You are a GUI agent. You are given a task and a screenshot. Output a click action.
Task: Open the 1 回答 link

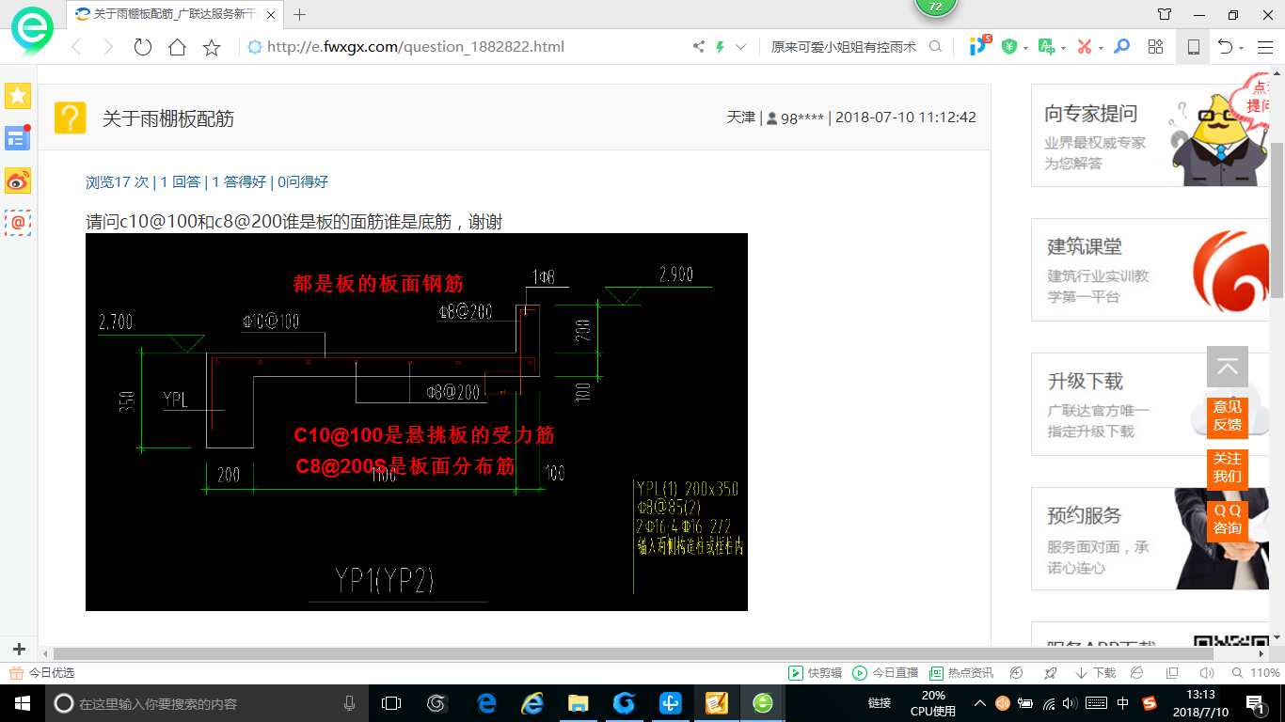(181, 181)
